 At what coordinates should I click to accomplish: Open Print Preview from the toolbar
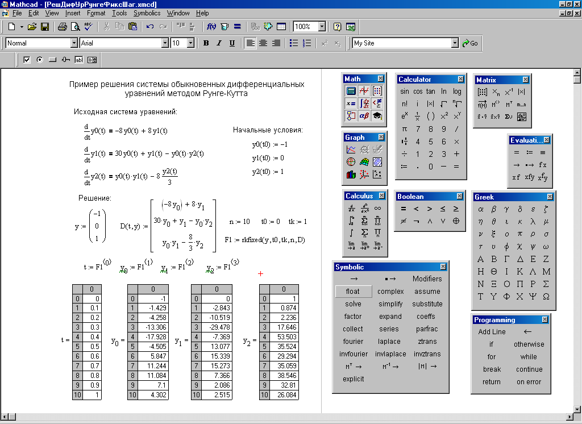coord(76,27)
